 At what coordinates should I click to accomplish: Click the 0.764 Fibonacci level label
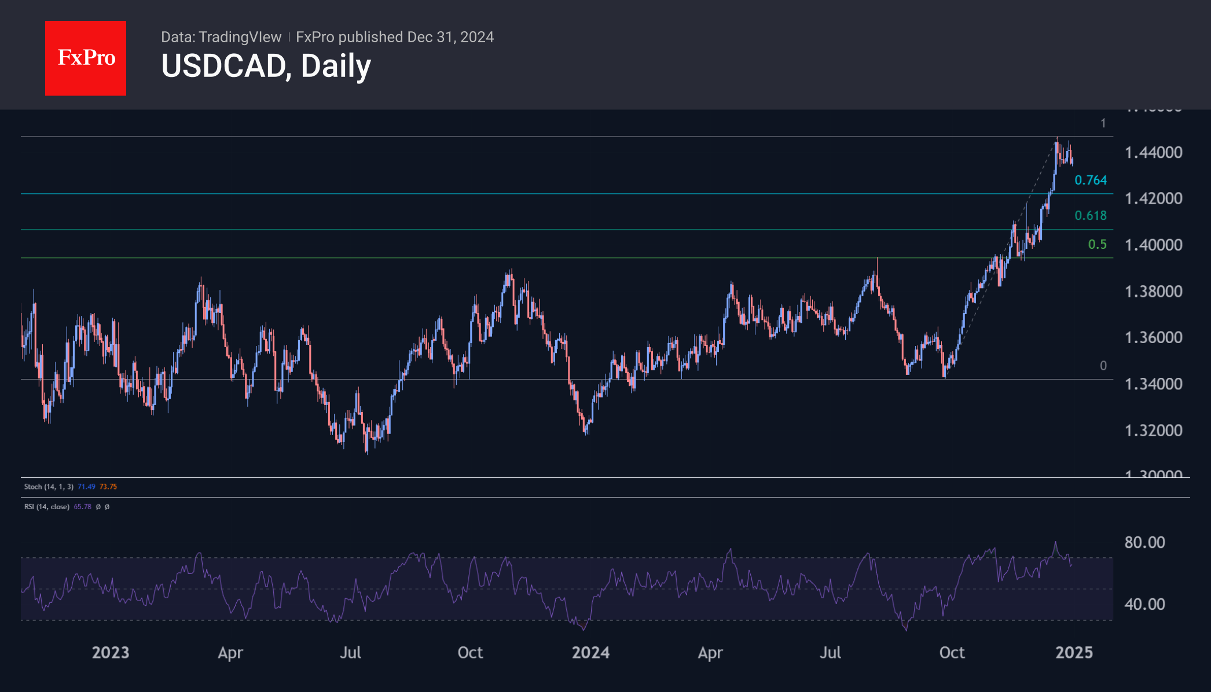point(1090,181)
